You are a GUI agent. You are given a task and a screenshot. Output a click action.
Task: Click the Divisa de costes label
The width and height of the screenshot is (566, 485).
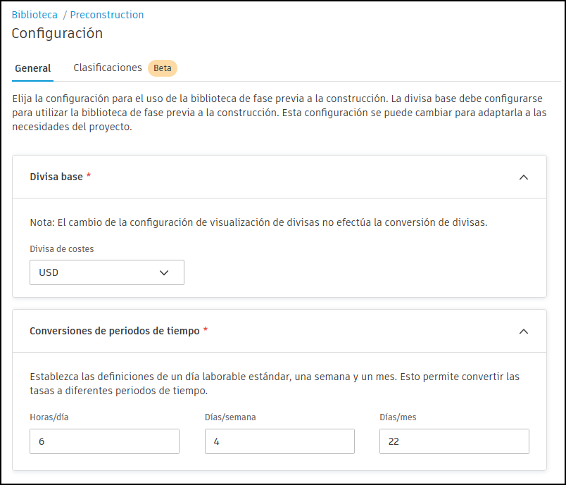(62, 249)
